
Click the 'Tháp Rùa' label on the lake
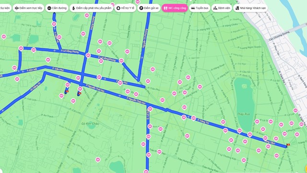tap(243, 114)
